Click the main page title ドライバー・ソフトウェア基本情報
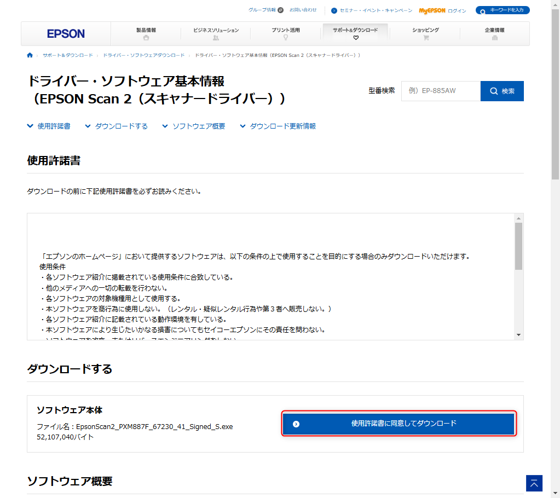This screenshot has width=560, height=498. (156, 90)
